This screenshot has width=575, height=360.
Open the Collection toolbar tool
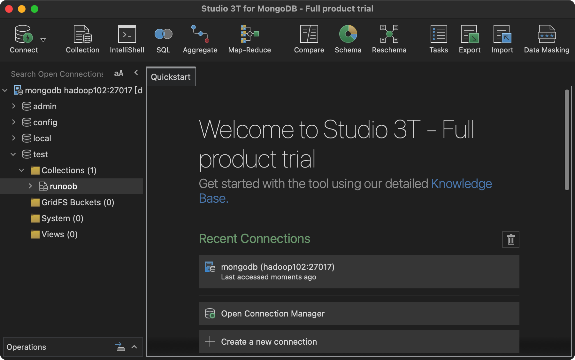pos(82,39)
